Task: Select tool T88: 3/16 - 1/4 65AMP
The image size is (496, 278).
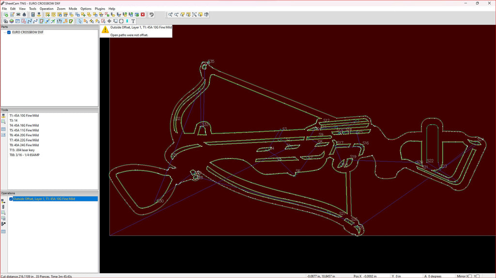Action: pos(24,155)
